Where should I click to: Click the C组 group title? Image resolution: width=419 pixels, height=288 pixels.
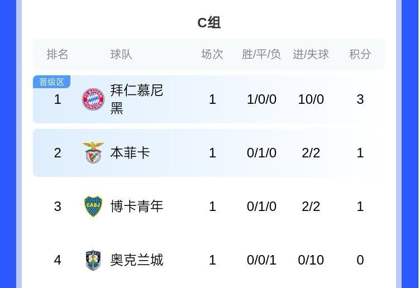pos(209,23)
